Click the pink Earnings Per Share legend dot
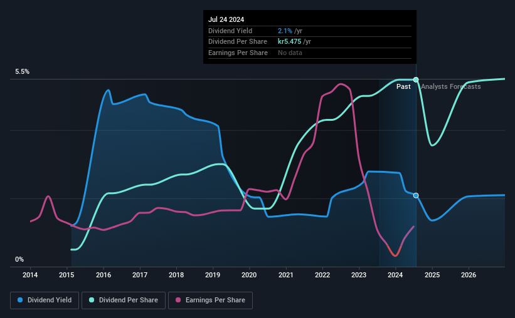 pos(178,300)
